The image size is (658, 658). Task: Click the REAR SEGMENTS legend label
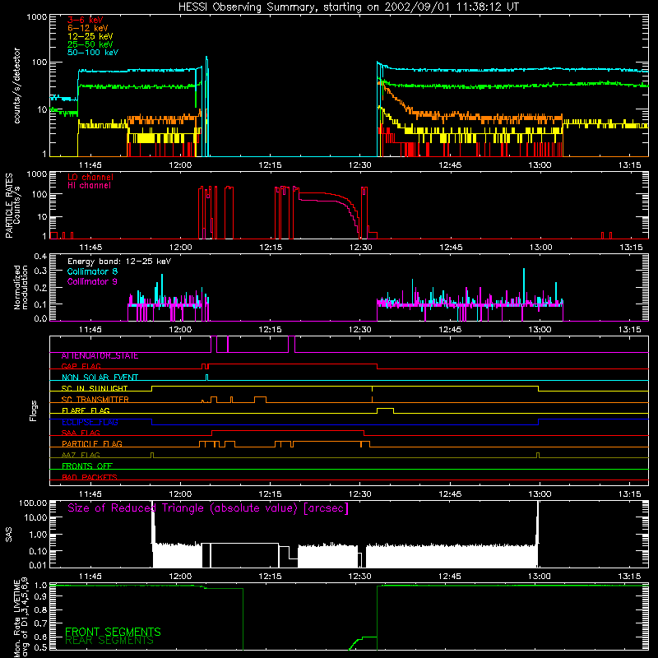[x=109, y=641]
